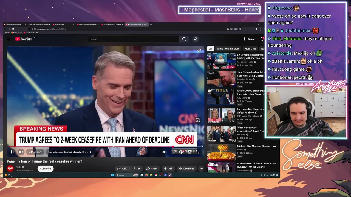The image size is (351, 197).
Task: Select 'More from this story' chip
Action: click(228, 48)
